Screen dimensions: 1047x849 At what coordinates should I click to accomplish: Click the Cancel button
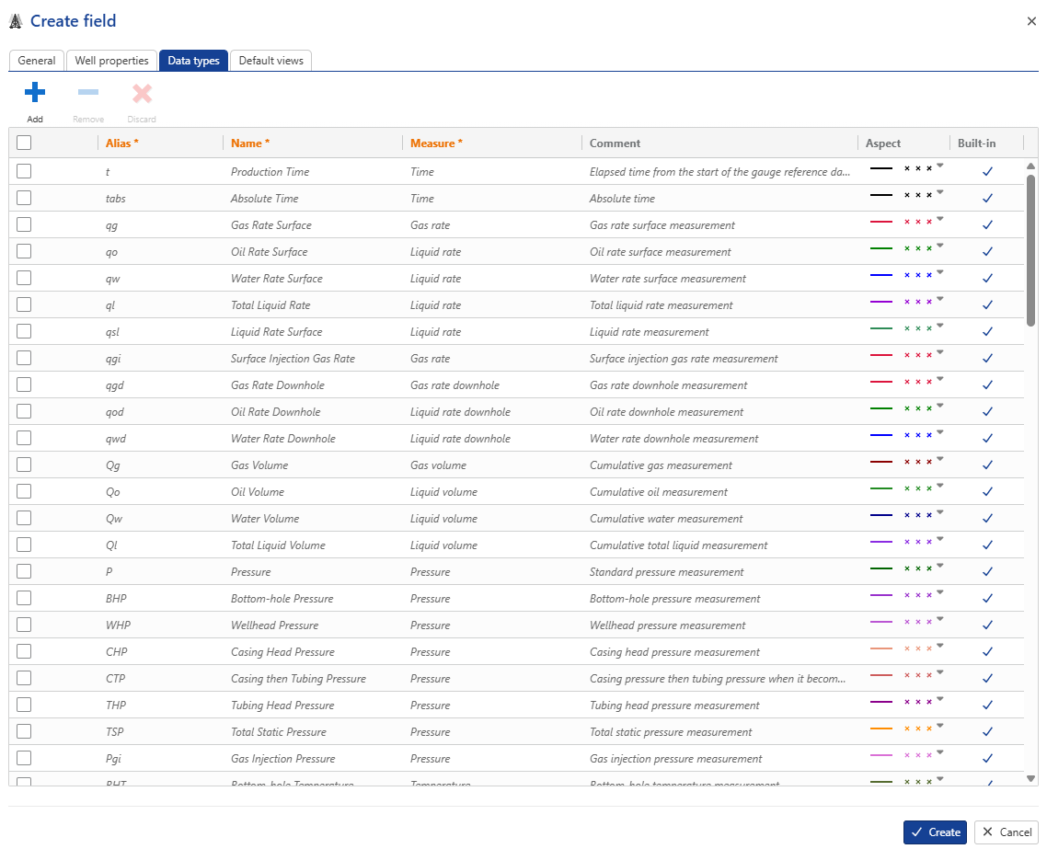1006,832
